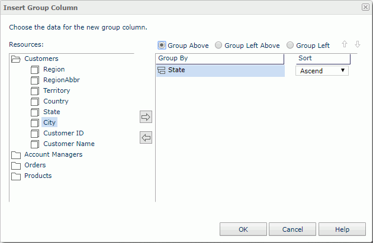
Task: Select the Territory field text
Action: 57,90
